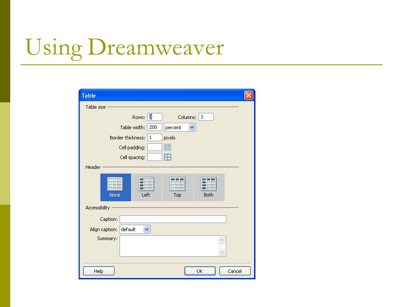
Task: Click the 'pixels' label text
Action: [170, 138]
